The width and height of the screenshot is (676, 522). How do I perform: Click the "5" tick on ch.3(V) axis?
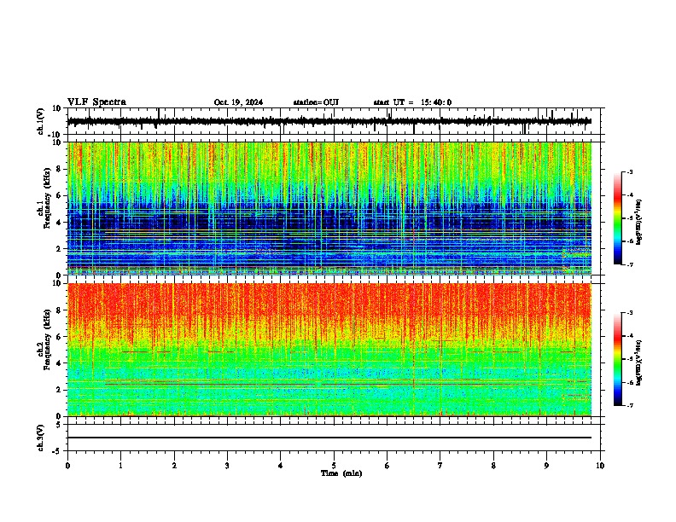(59, 424)
